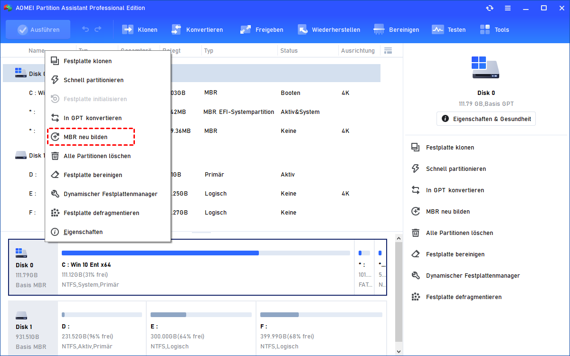The image size is (570, 356).
Task: Click Alle Partitionen löschen in context menu
Action: click(97, 156)
